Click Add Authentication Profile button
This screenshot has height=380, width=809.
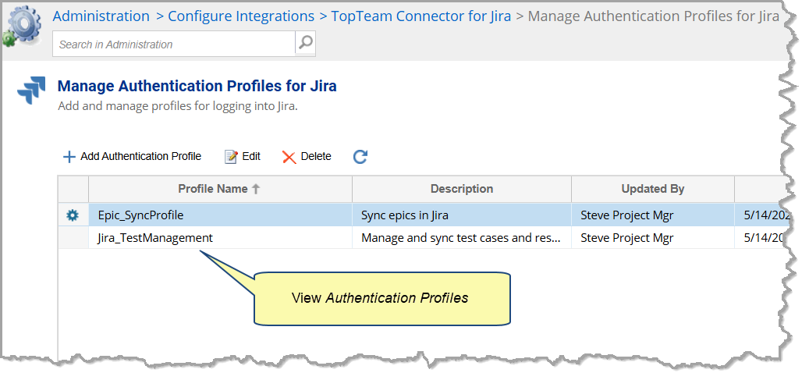[x=132, y=156]
